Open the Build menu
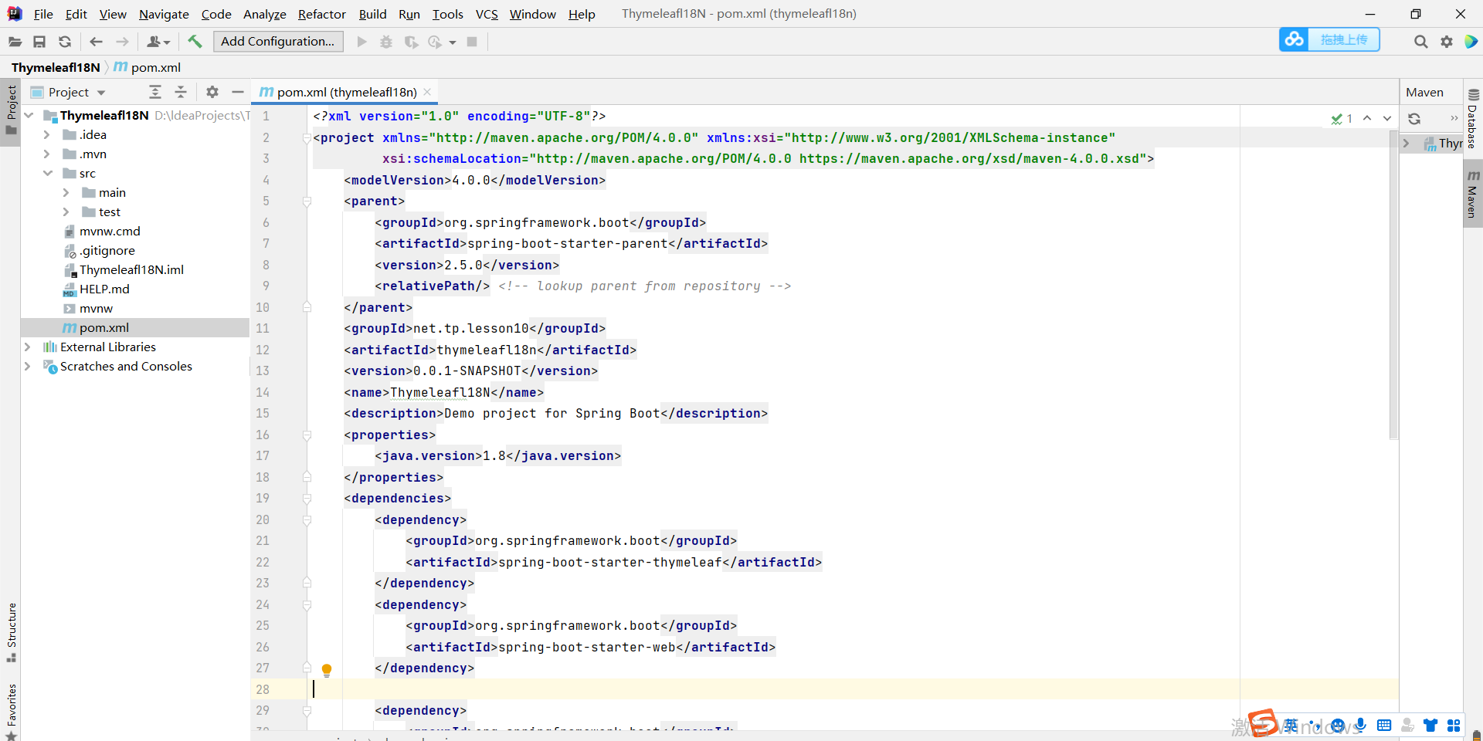Viewport: 1483px width, 741px height. coord(372,14)
